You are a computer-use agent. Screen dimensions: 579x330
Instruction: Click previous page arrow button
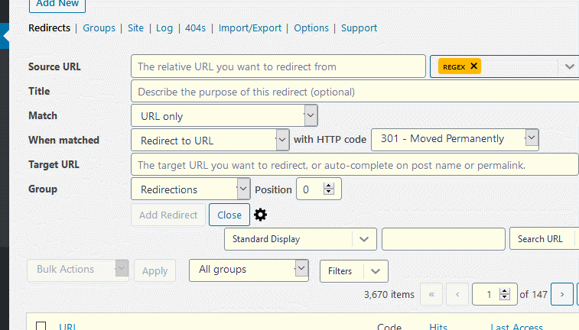[457, 294]
